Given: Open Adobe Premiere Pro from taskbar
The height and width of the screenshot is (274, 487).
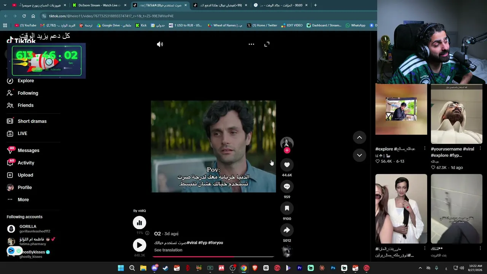Looking at the screenshot, I should pos(299,268).
